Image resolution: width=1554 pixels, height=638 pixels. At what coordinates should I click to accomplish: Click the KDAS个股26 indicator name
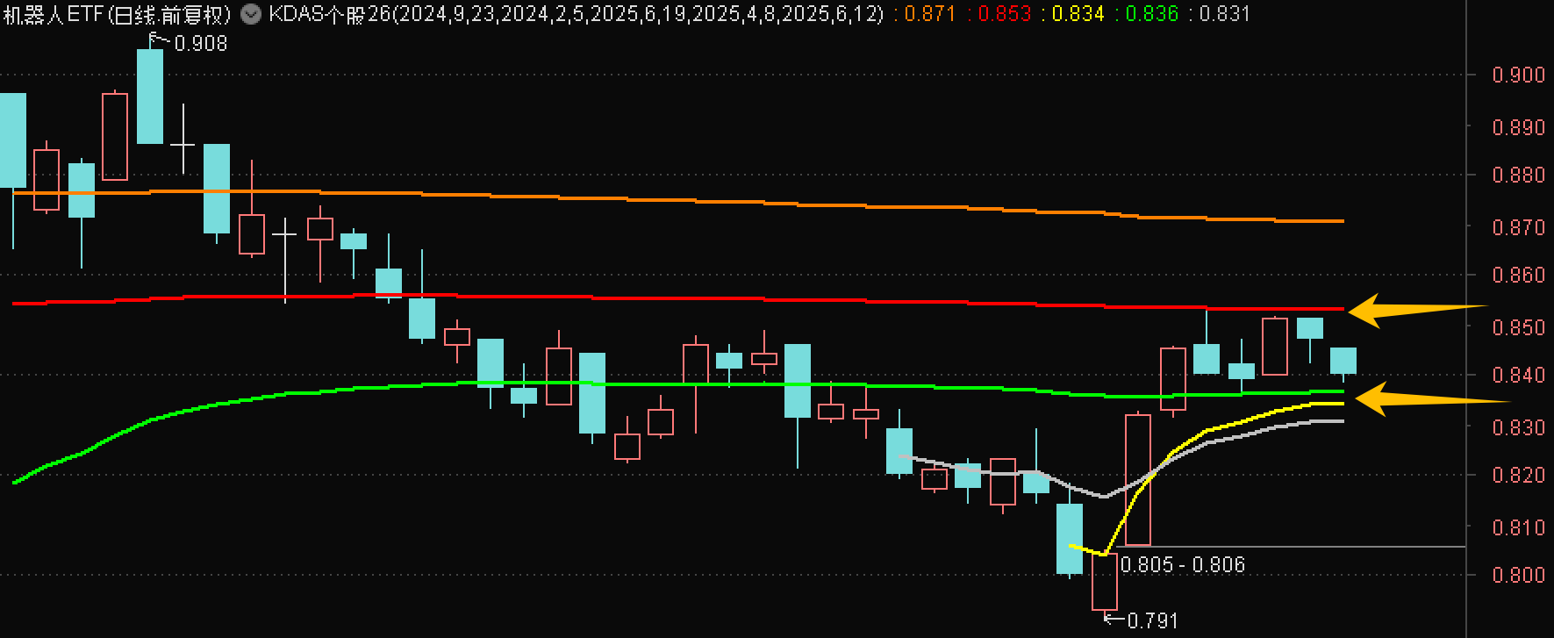point(329,14)
